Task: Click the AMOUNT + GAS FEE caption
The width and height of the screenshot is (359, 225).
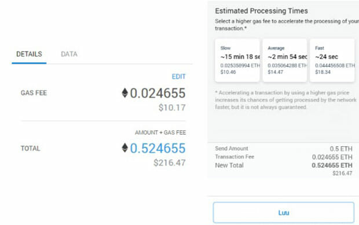Action: pyautogui.click(x=160, y=132)
